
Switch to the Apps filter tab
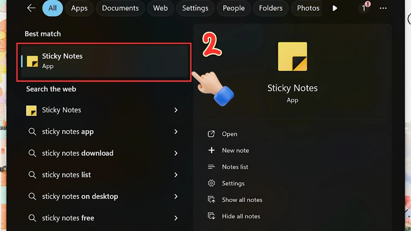tap(79, 8)
